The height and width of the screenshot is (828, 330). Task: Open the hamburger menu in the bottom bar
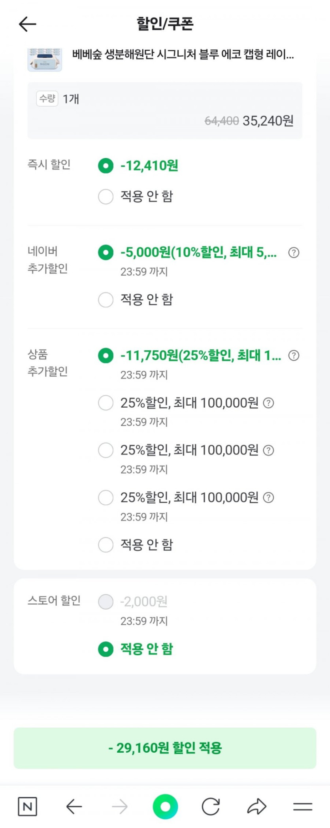(303, 807)
